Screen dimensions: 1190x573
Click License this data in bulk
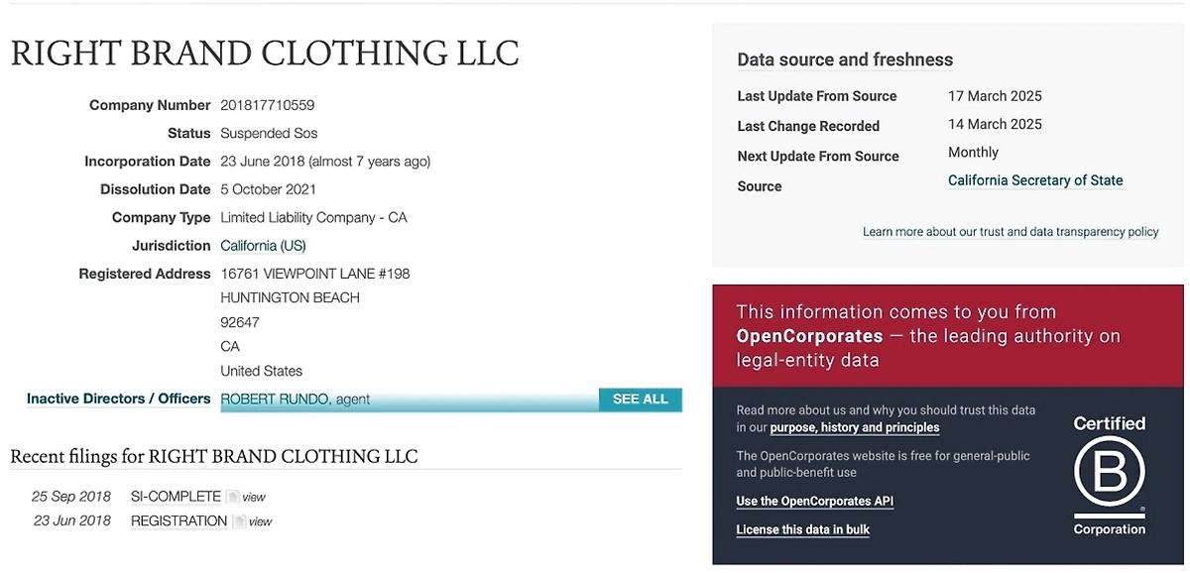tap(802, 529)
